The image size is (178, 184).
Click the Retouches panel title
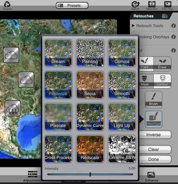[144, 16]
